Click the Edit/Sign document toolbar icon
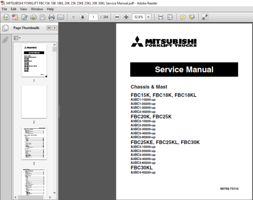This screenshot has height=200, width=253. [24, 17]
